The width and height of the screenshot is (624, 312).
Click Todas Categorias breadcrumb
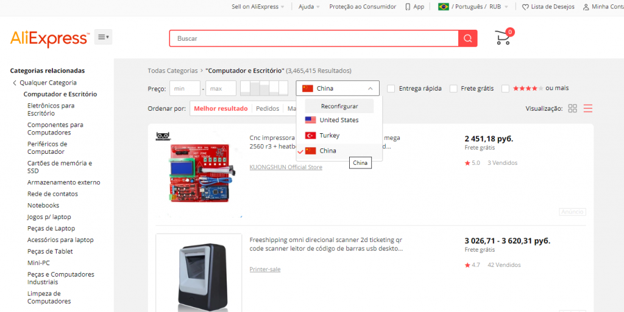[172, 71]
